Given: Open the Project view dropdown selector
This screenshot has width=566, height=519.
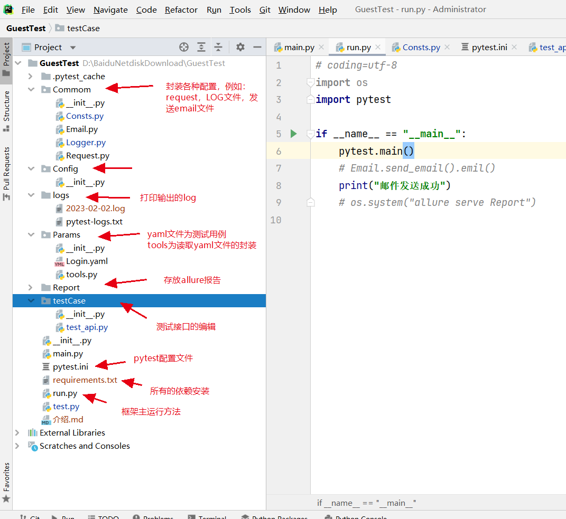Looking at the screenshot, I should tap(73, 48).
